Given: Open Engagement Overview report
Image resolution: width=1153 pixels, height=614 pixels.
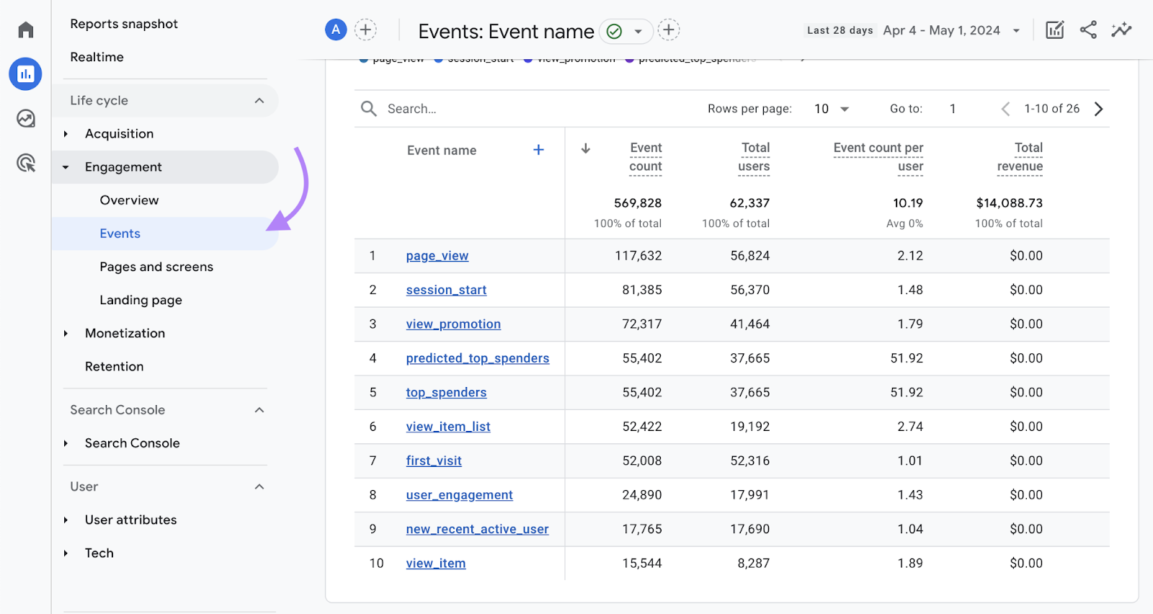Looking at the screenshot, I should tap(130, 200).
